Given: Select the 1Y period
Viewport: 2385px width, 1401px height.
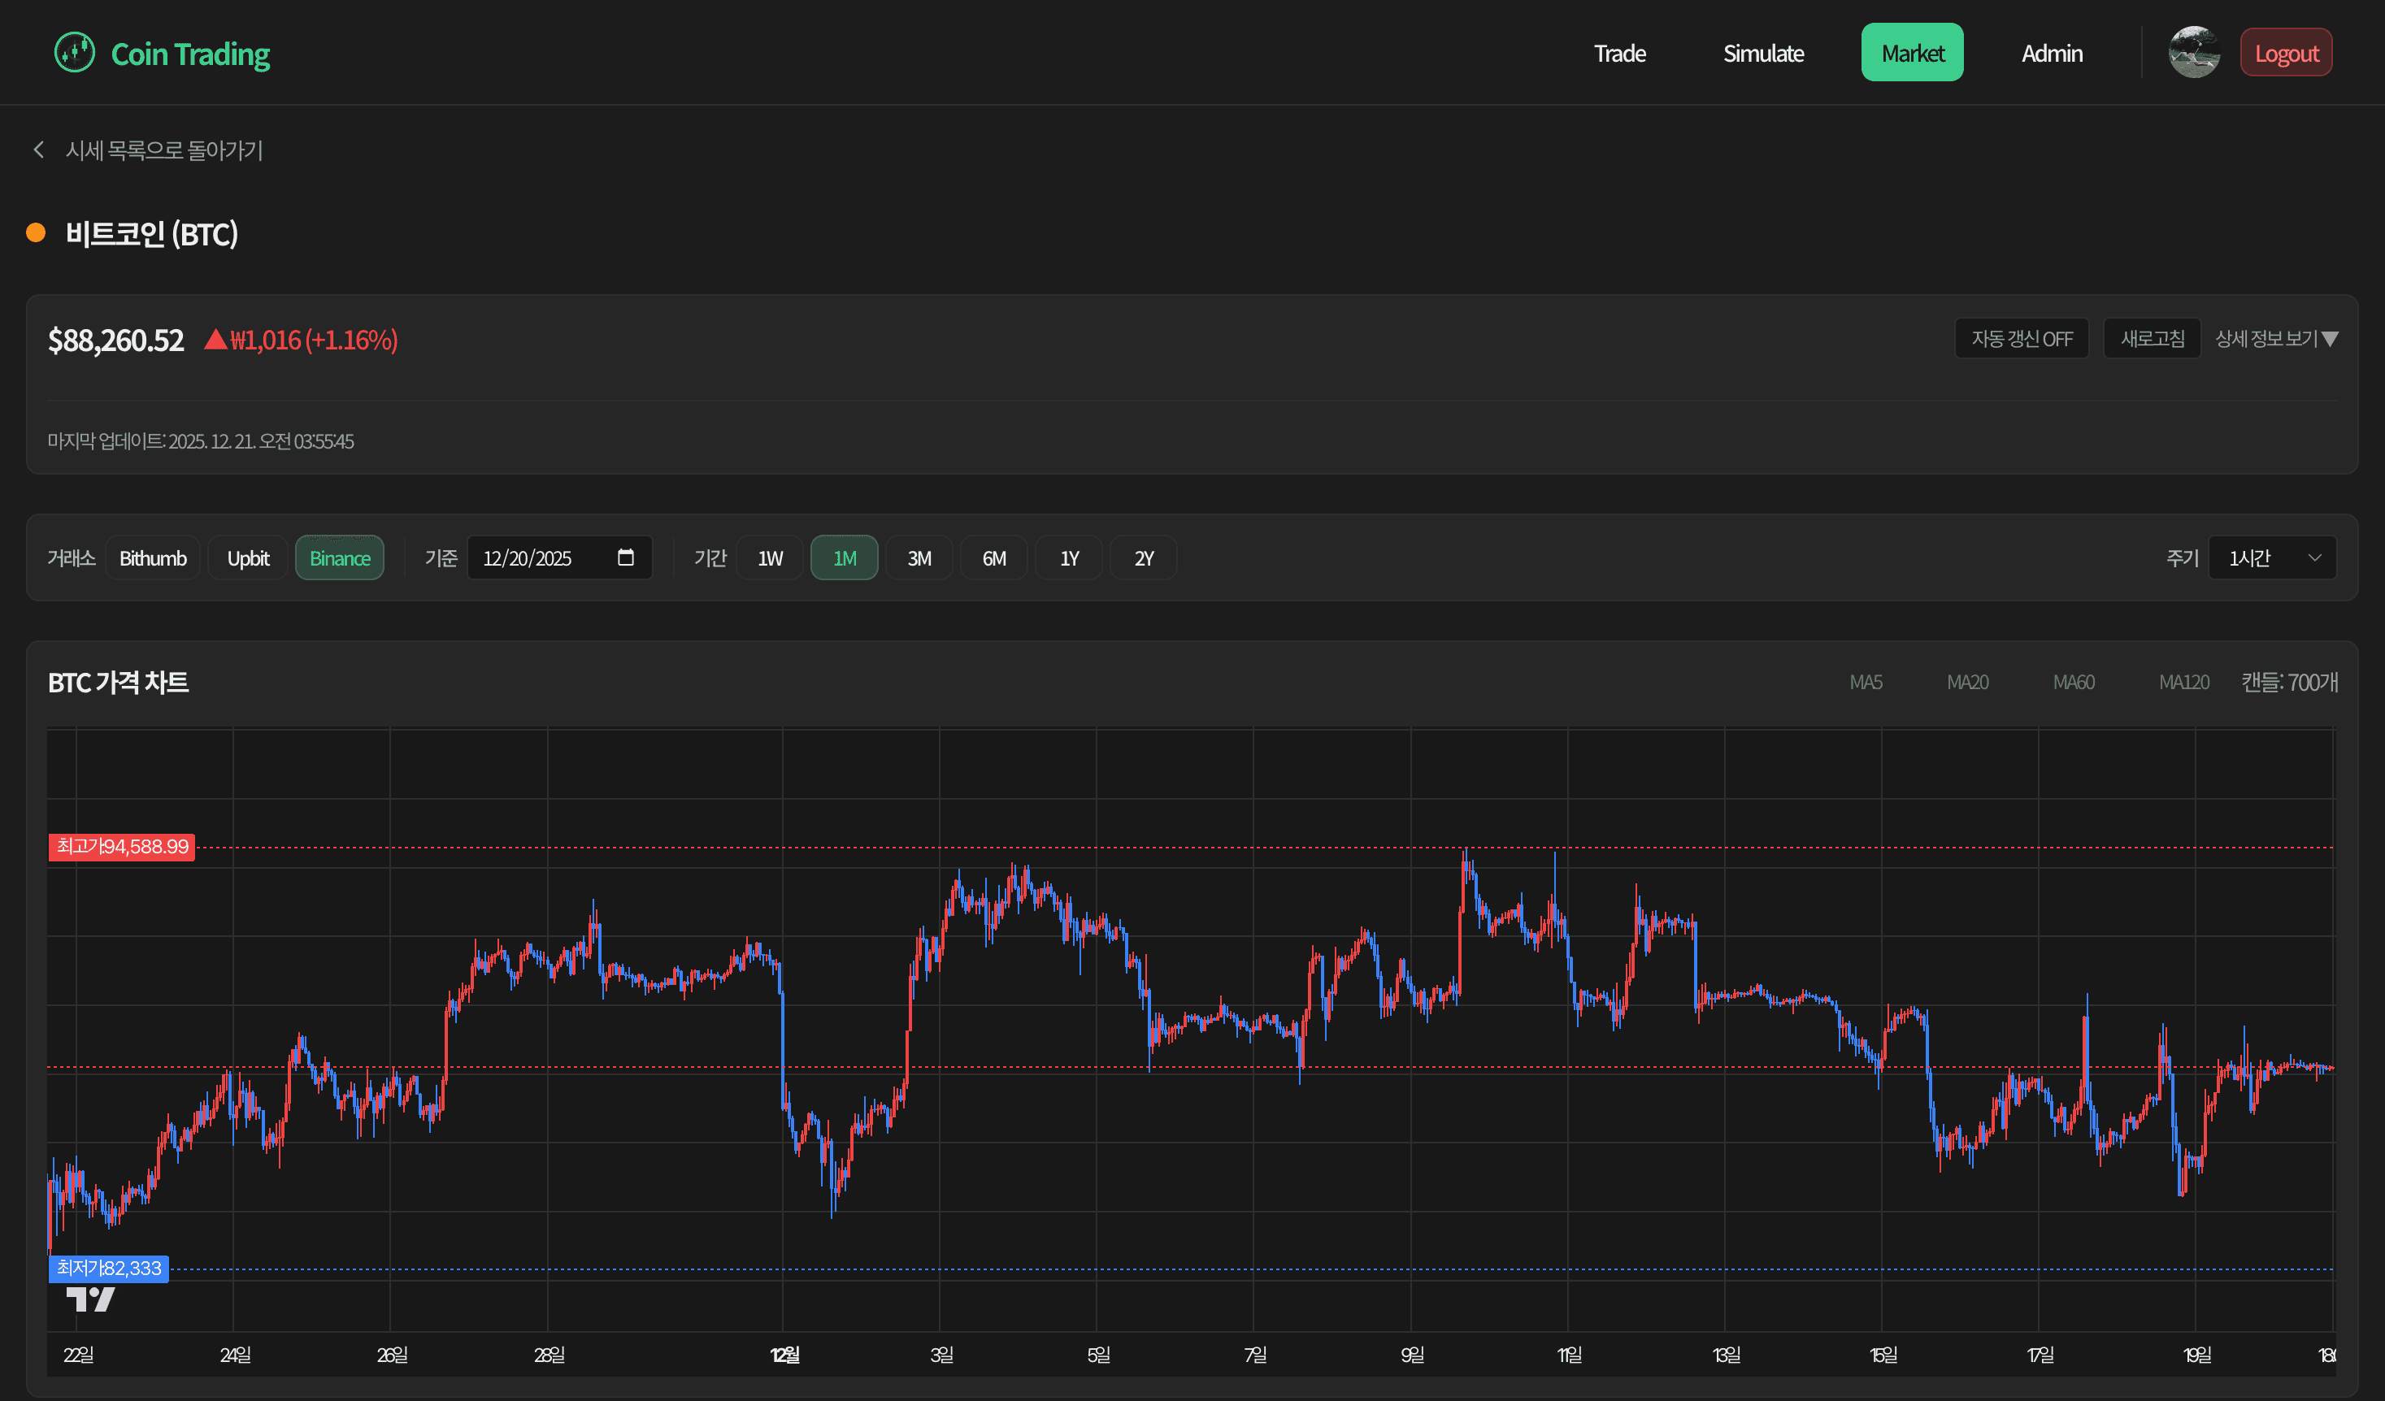Looking at the screenshot, I should (1068, 558).
